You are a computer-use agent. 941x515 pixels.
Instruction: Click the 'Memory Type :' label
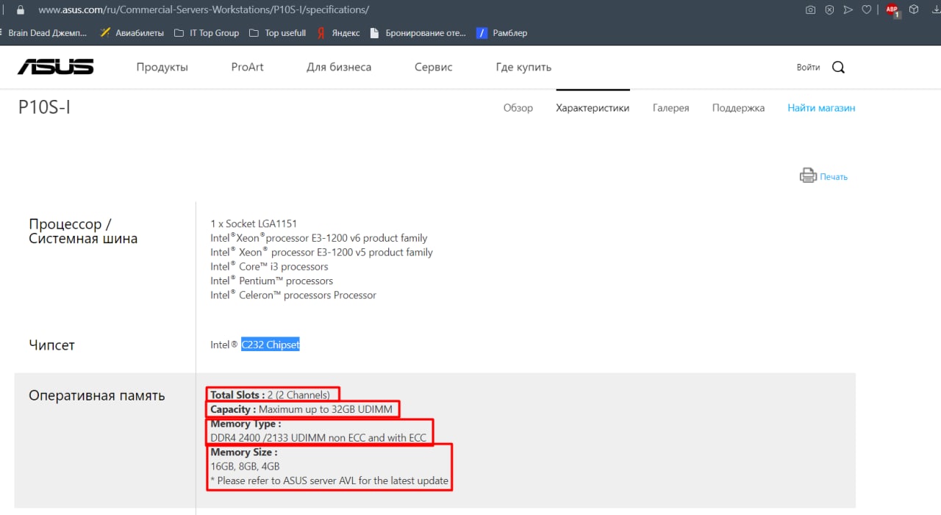pyautogui.click(x=246, y=424)
